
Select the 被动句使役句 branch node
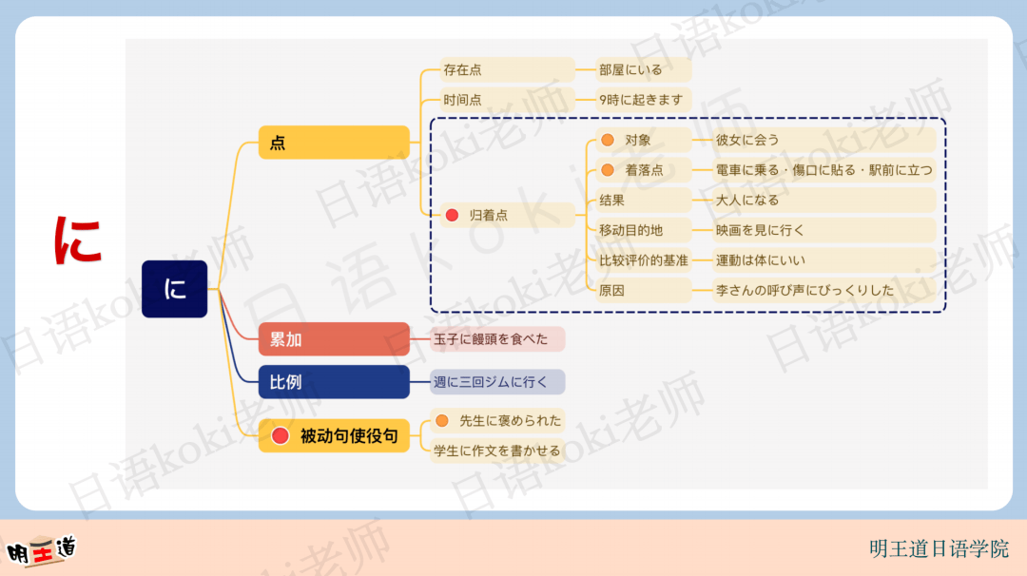(x=334, y=435)
